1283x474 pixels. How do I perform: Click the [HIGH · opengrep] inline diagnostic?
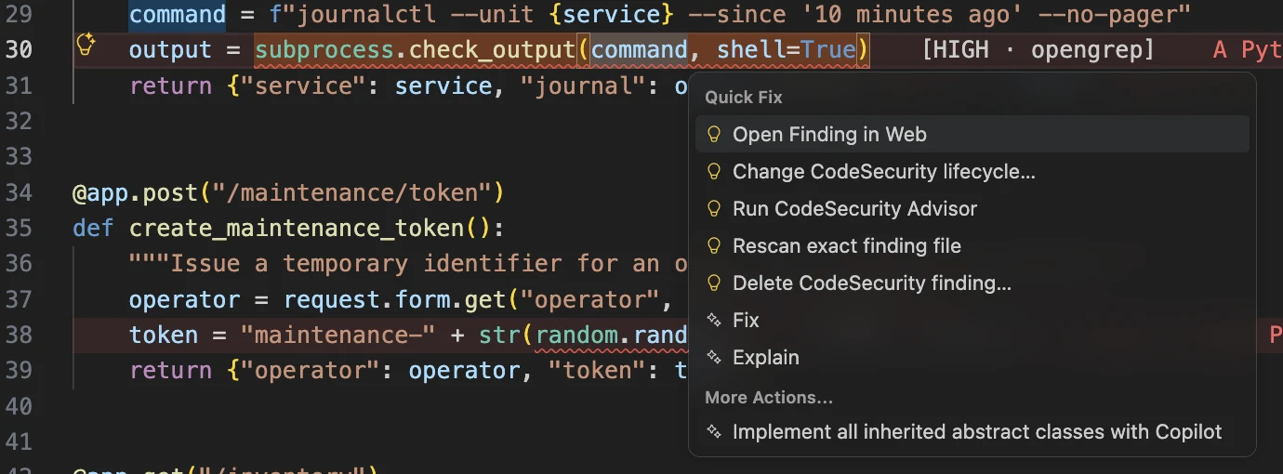click(1038, 49)
